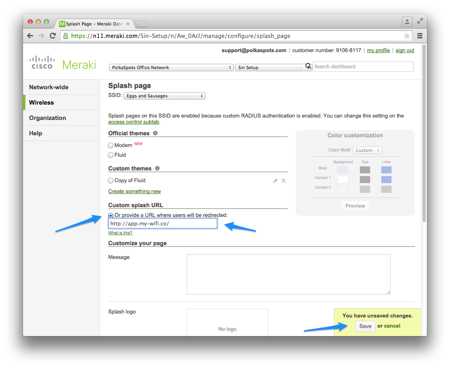Click the Body Background color swatch

[x=343, y=170]
